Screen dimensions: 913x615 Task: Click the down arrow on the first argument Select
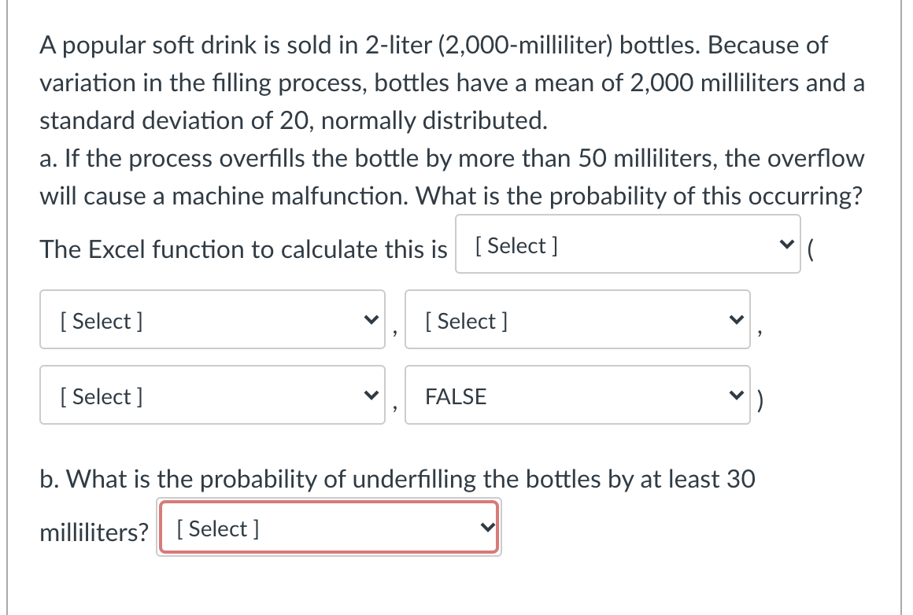click(370, 319)
